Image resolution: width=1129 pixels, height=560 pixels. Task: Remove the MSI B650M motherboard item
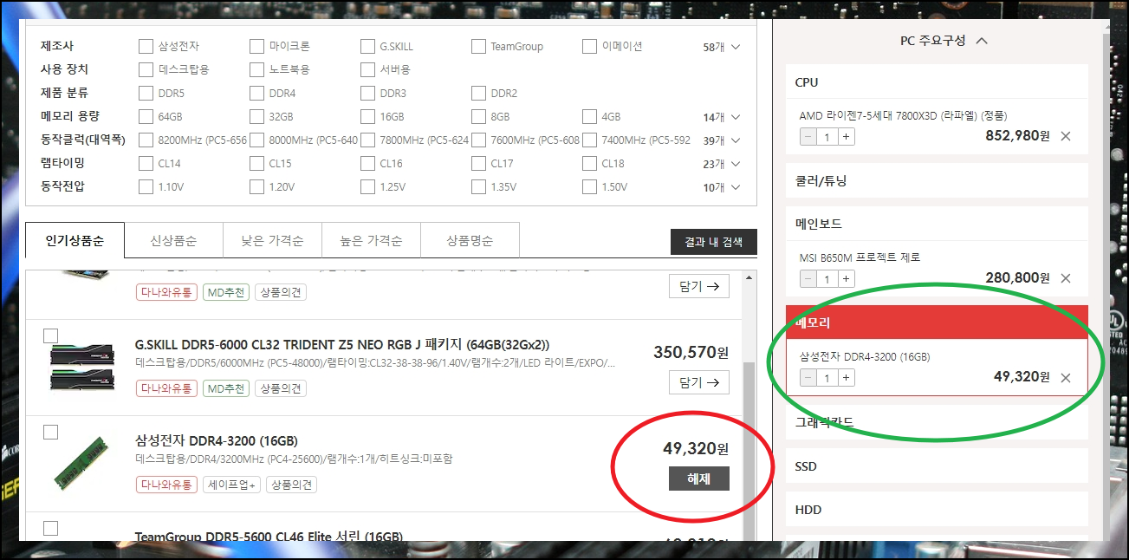1066,278
